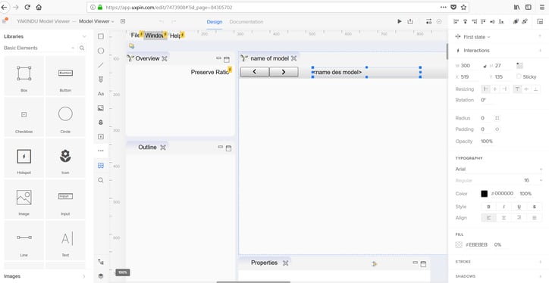The width and height of the screenshot is (549, 283).
Task: Click the Firefox home icon
Action: (39, 7)
